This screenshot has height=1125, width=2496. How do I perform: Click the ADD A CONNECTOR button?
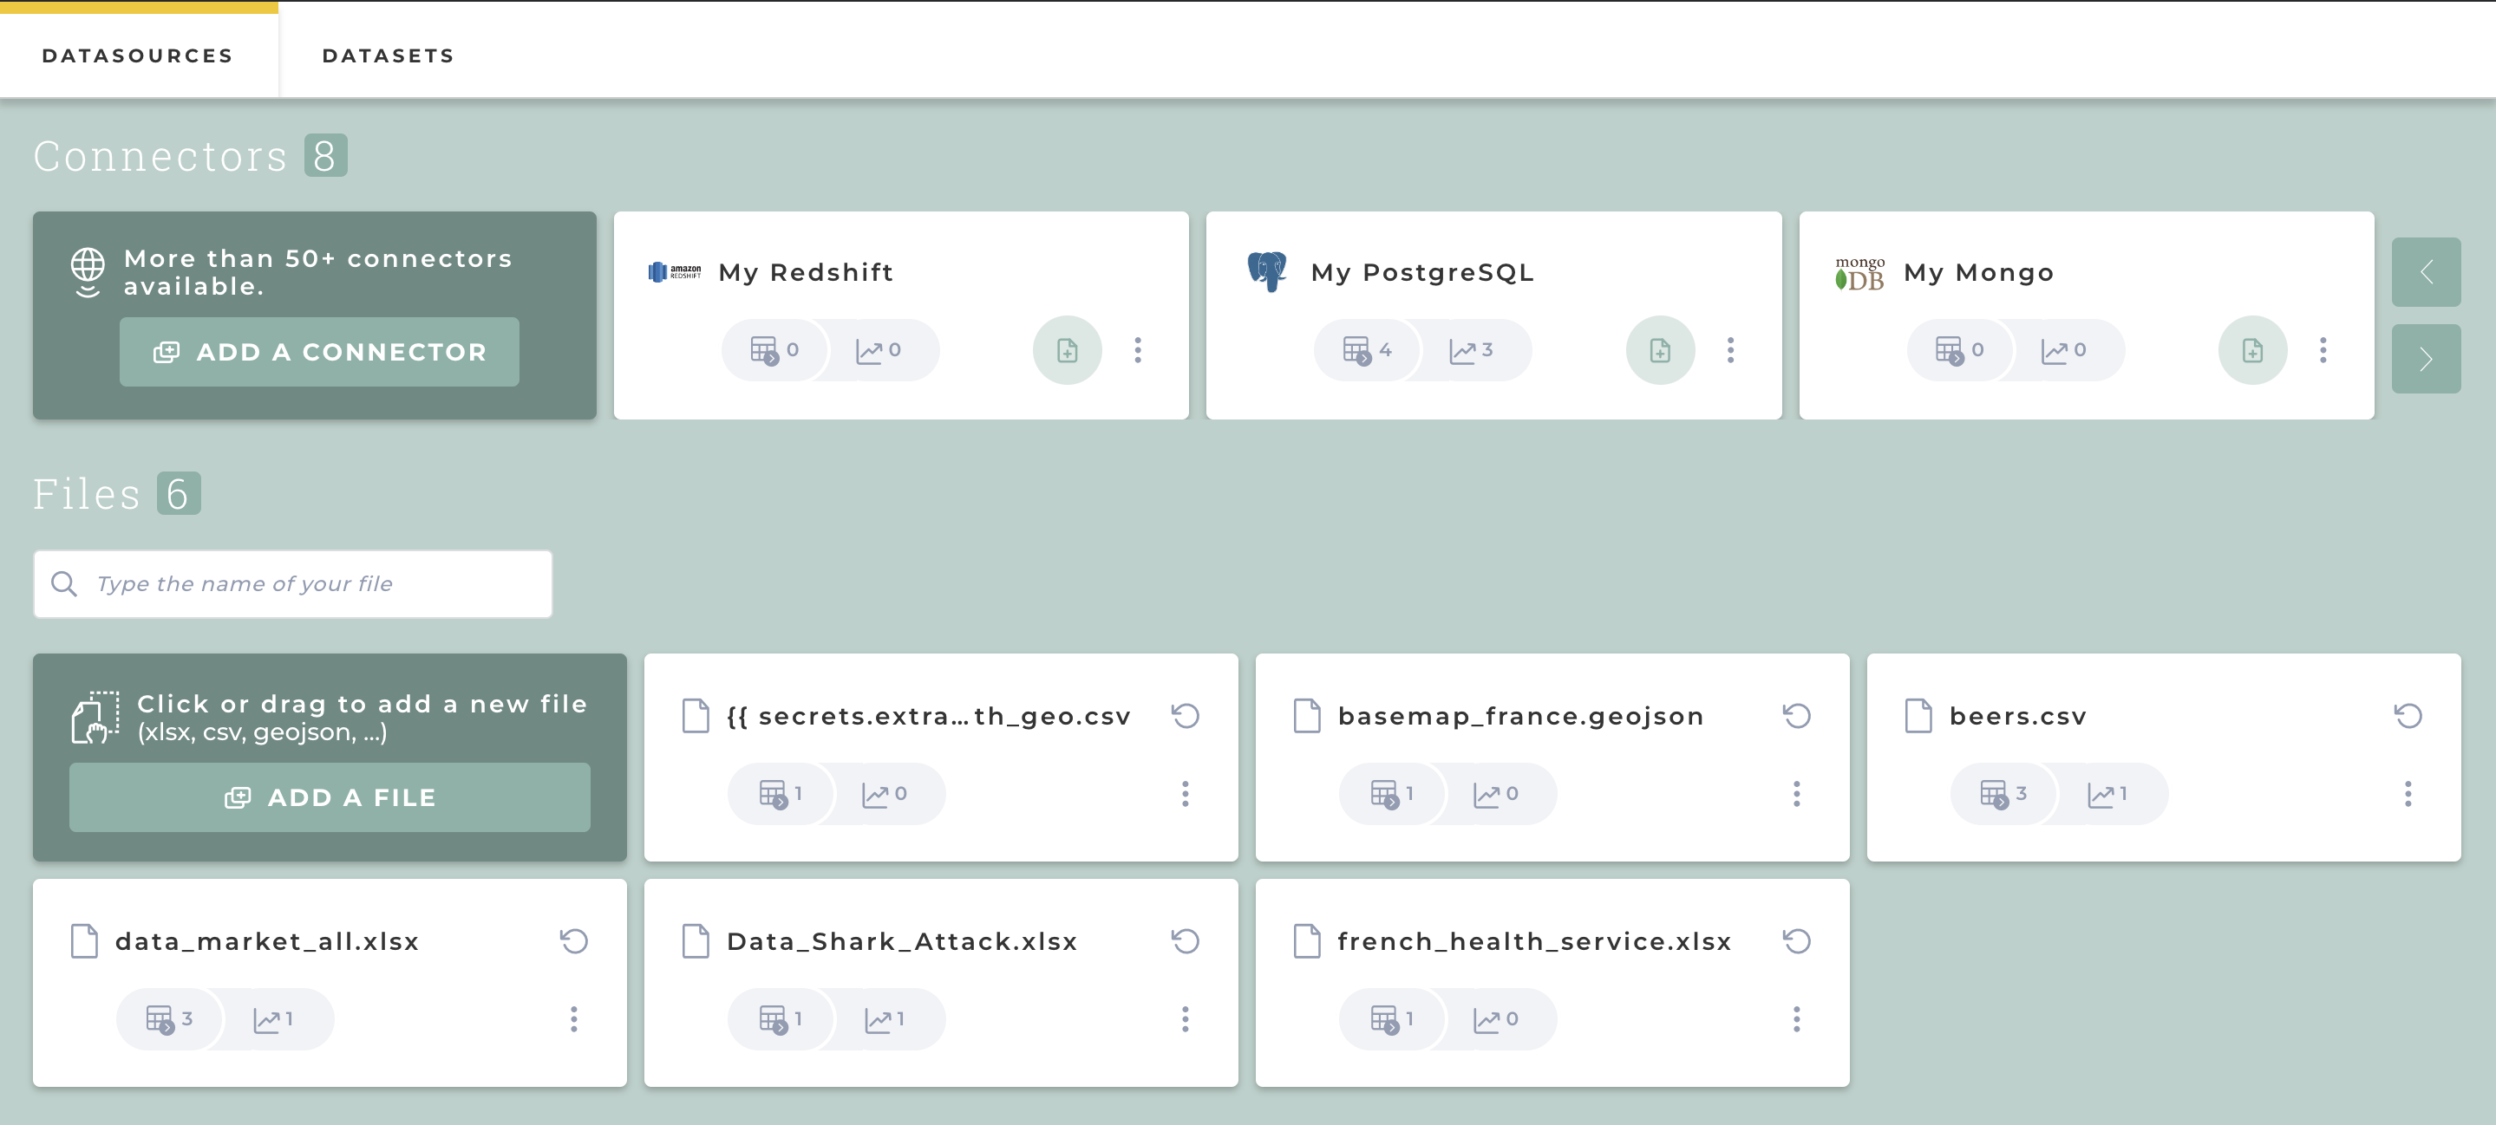tap(319, 351)
